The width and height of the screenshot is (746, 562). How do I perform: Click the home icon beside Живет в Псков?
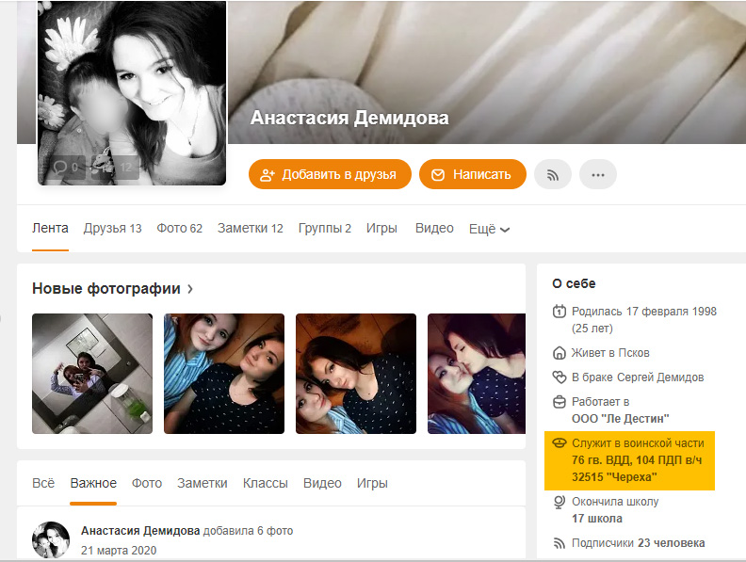tap(559, 353)
